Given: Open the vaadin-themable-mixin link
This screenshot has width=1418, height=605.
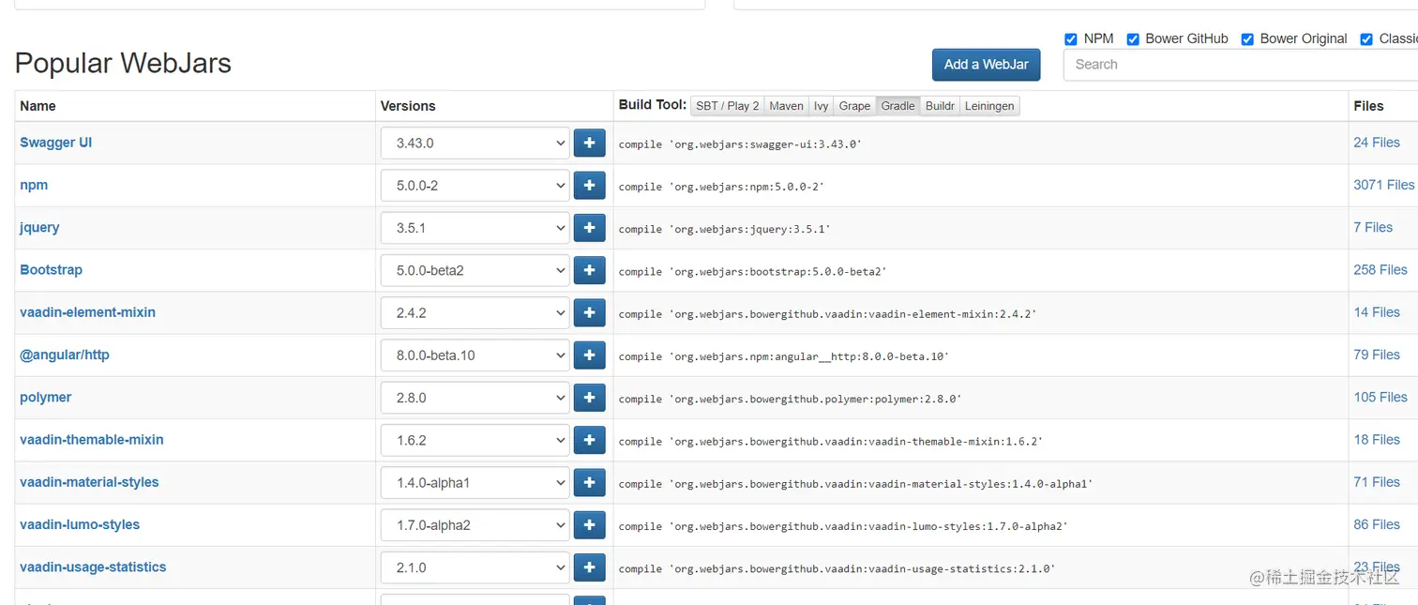Looking at the screenshot, I should click(92, 439).
